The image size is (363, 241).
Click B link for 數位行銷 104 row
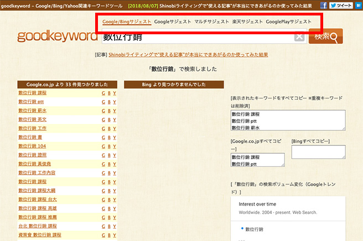(109, 146)
